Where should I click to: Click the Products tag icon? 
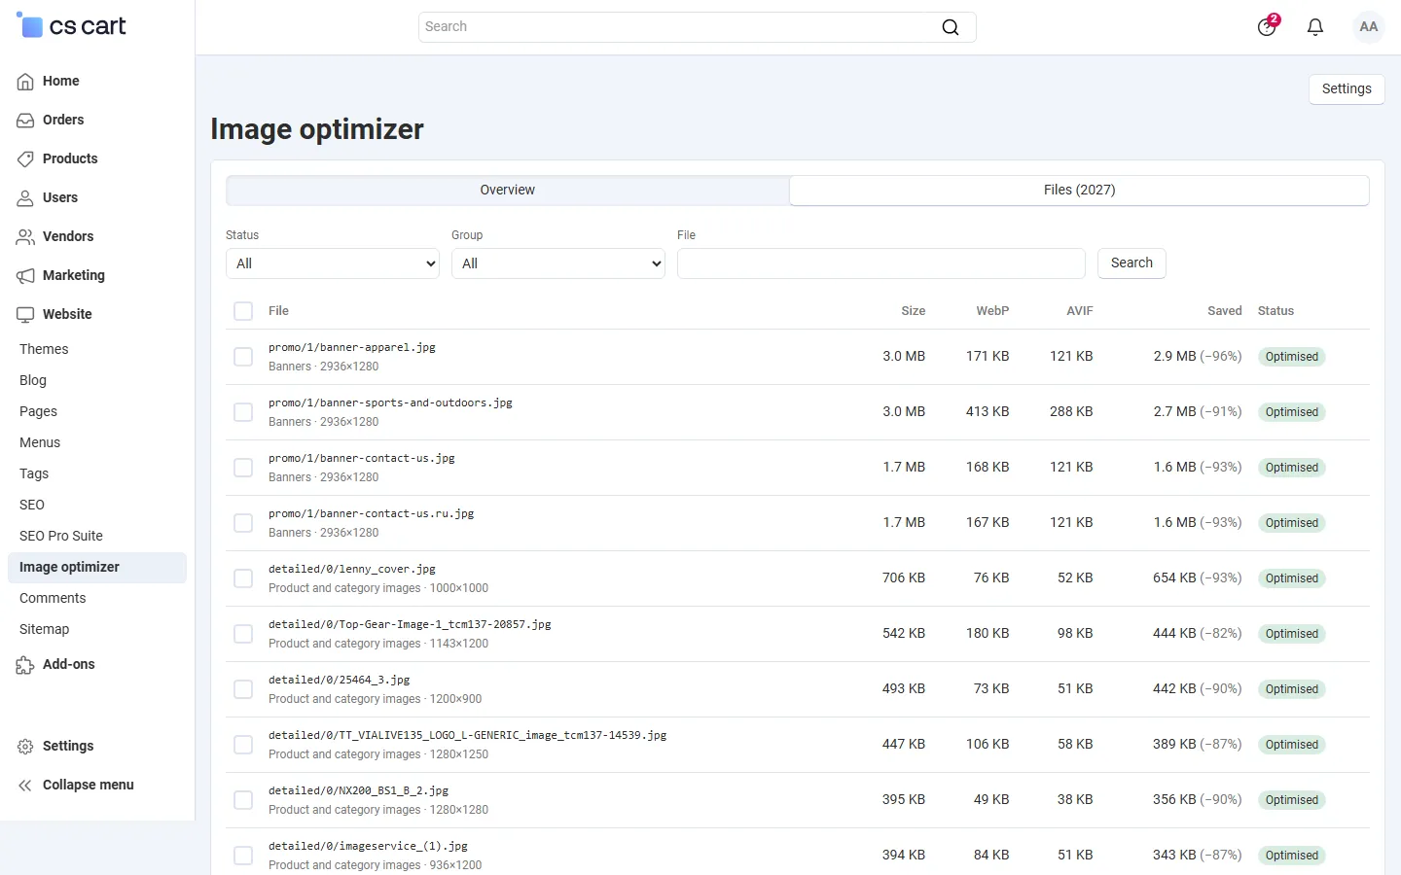(x=25, y=159)
